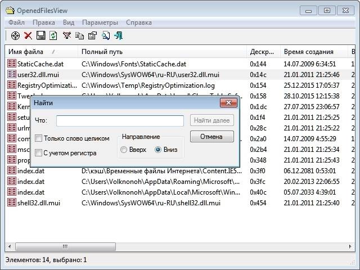Click path C:\Windows\Temp\RegistryOptimization.log
Viewport: 360px width, 270px height.
pos(148,85)
